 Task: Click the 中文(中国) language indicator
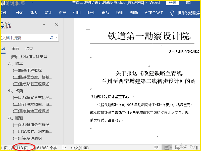tap(80, 148)
